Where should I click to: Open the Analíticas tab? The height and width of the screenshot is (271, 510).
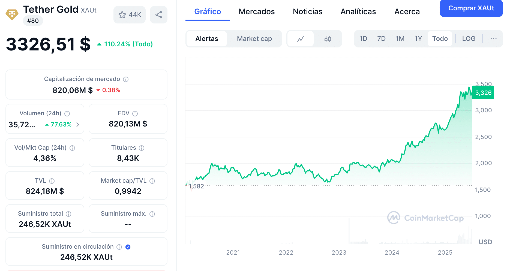358,11
